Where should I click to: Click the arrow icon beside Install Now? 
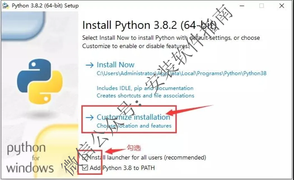(x=89, y=65)
